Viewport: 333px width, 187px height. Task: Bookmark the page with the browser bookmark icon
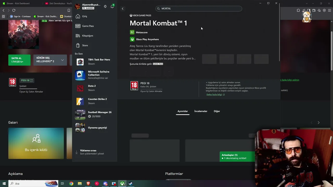pos(69,10)
